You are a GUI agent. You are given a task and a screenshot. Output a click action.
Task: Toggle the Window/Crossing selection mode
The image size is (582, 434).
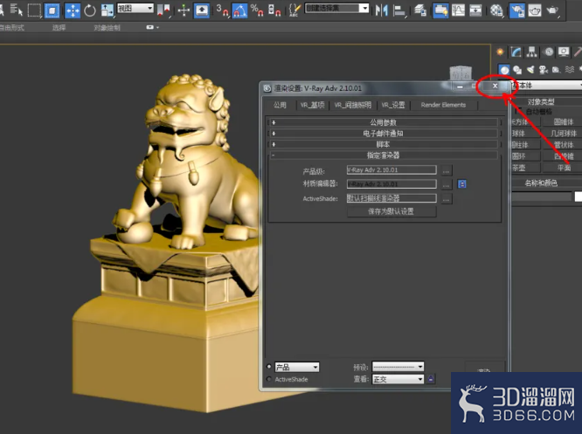52,10
